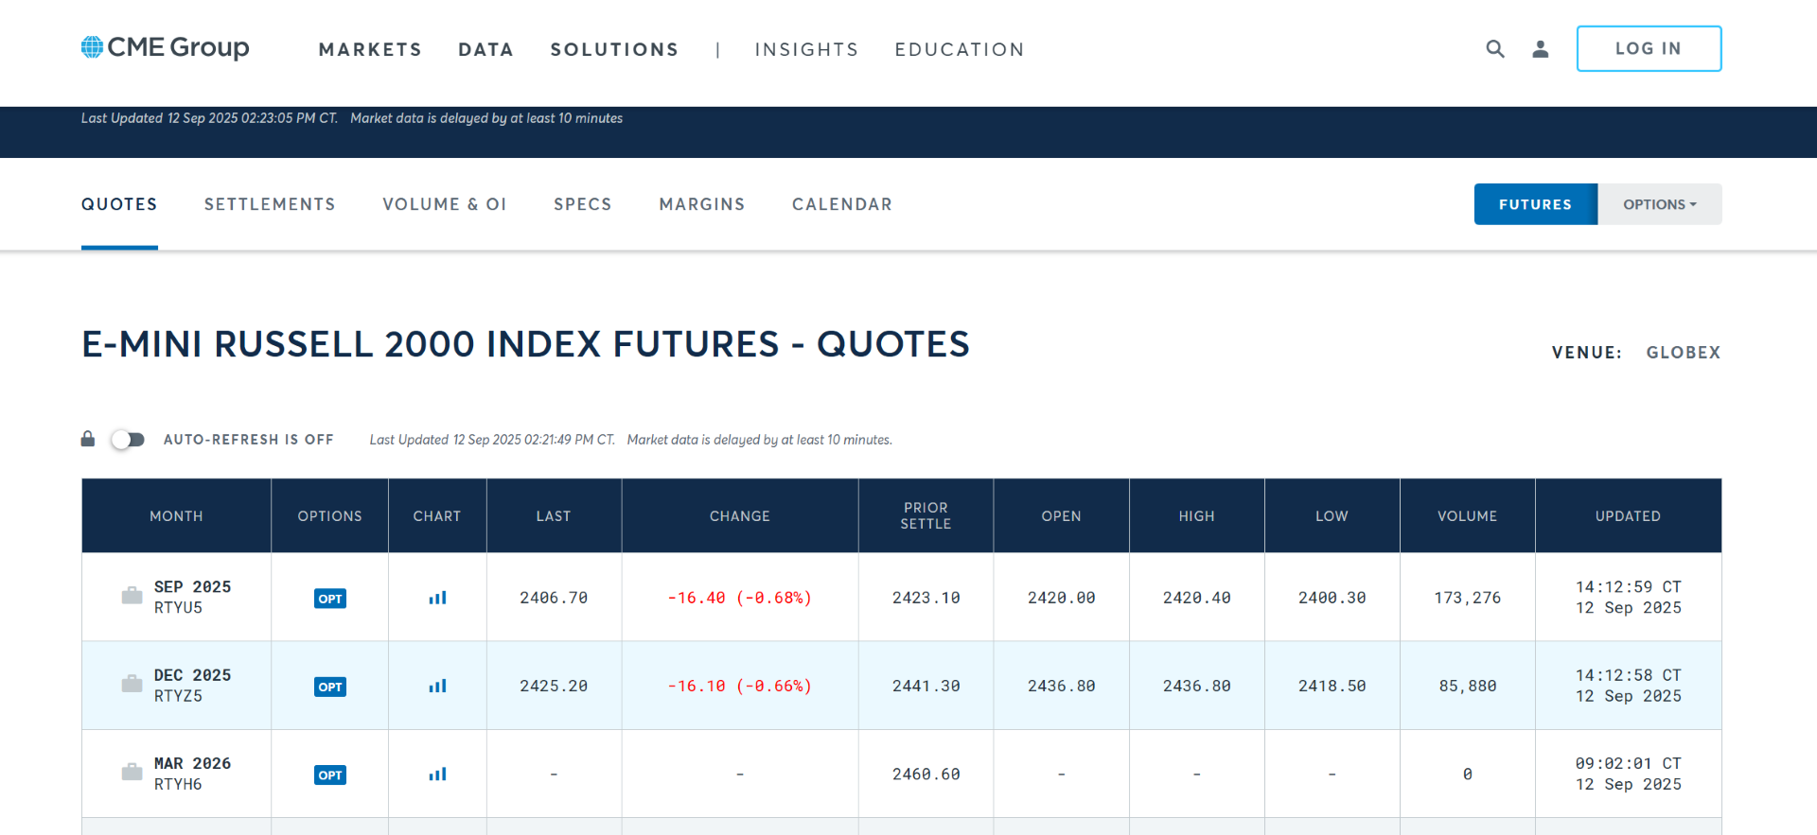Click briefcase icon beside SEP 2025
This screenshot has width=1817, height=835.
point(132,596)
